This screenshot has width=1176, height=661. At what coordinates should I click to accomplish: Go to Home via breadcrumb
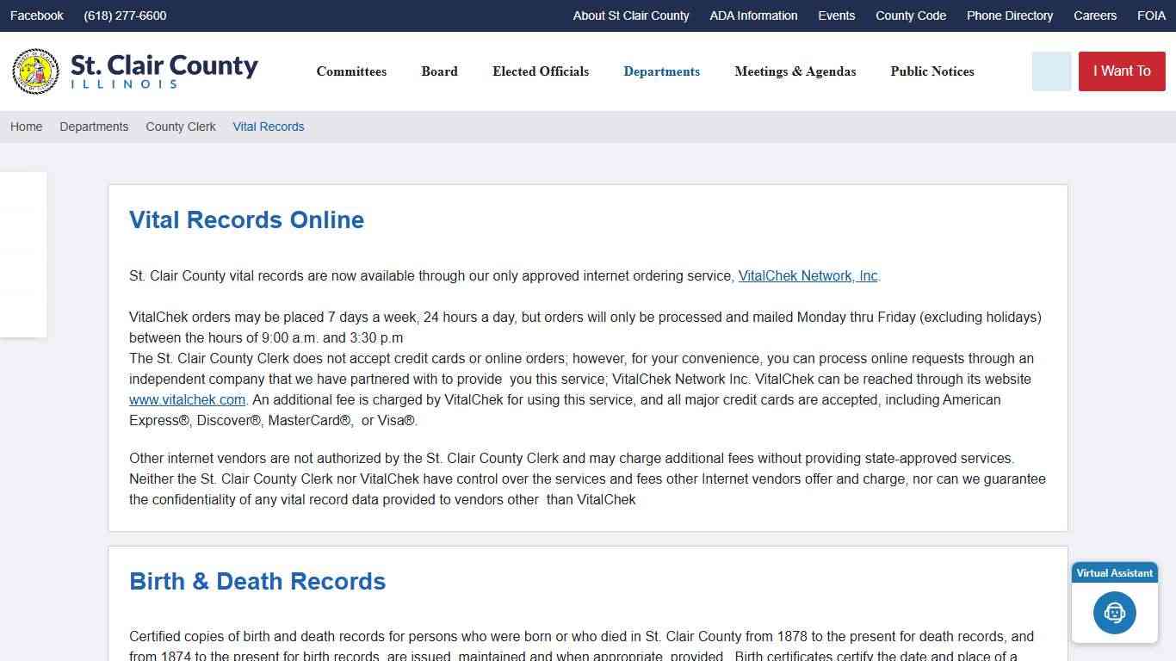(x=26, y=127)
